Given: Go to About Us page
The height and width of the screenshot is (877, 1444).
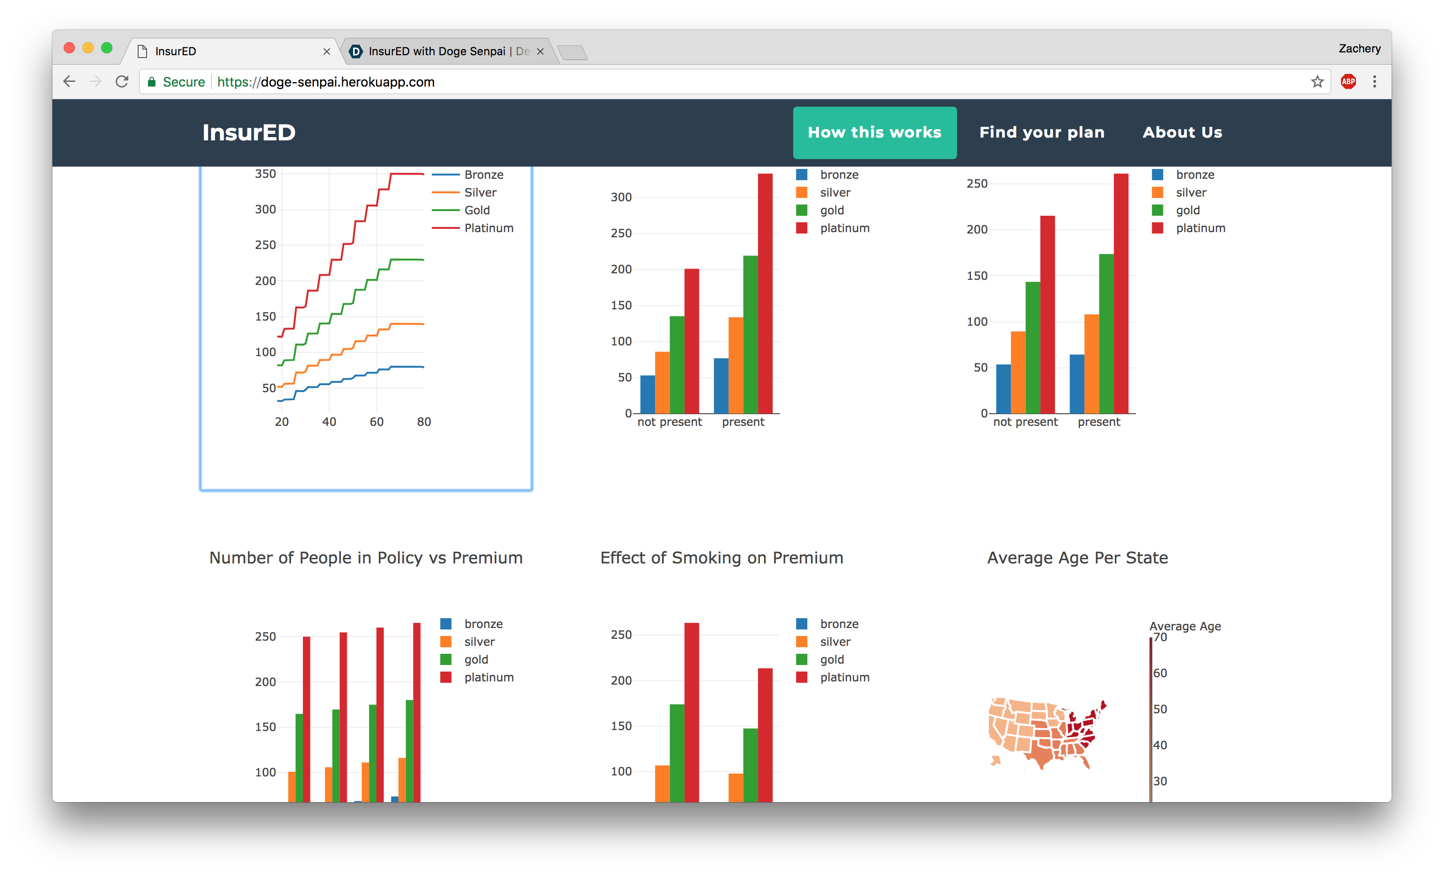Looking at the screenshot, I should coord(1182,132).
